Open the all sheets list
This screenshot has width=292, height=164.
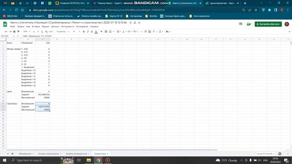pos(12,154)
